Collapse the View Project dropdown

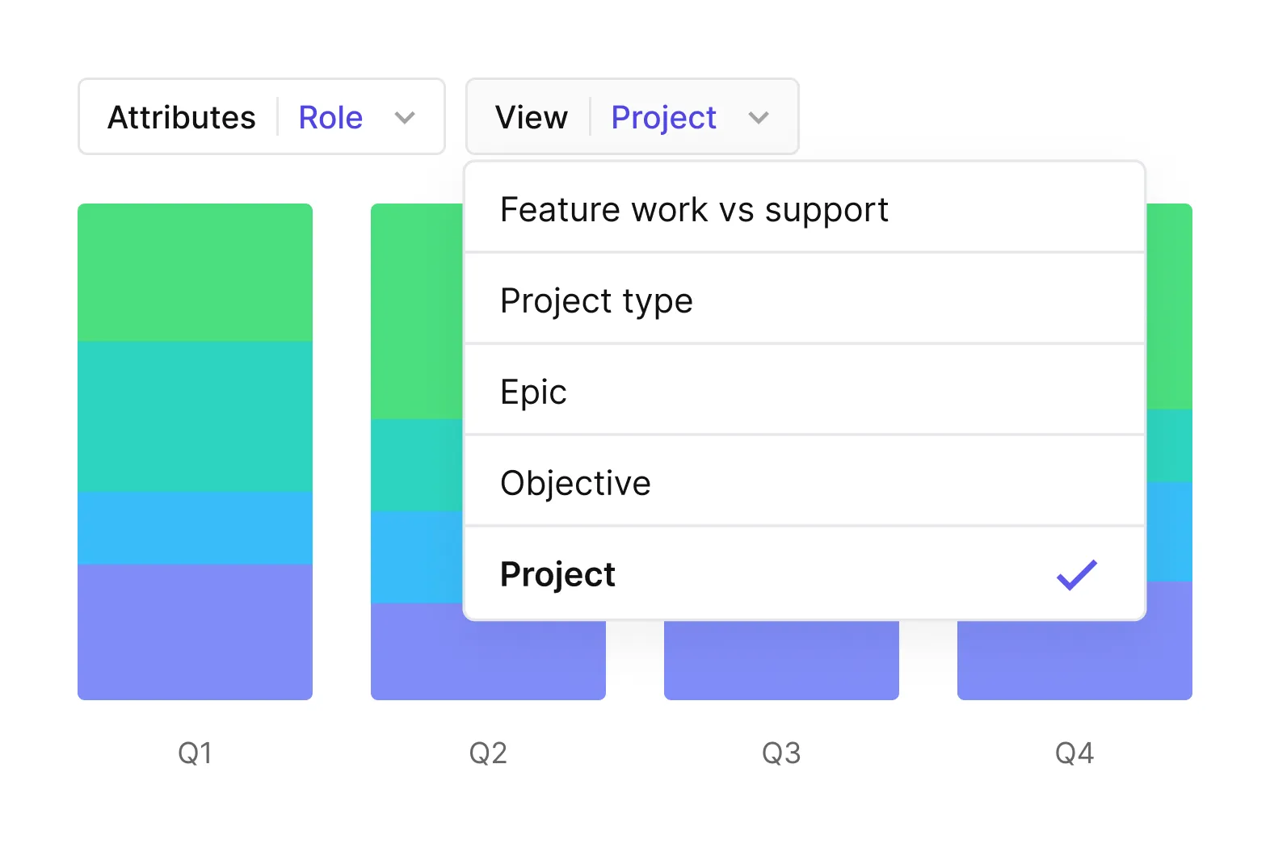632,117
